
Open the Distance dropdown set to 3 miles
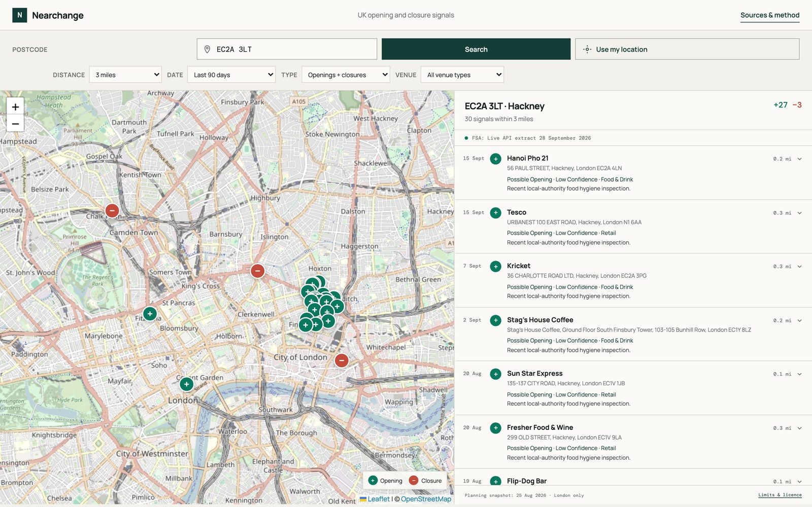[125, 75]
